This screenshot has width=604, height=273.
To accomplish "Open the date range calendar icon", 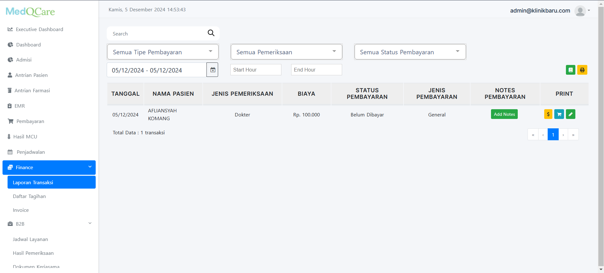I will [212, 70].
